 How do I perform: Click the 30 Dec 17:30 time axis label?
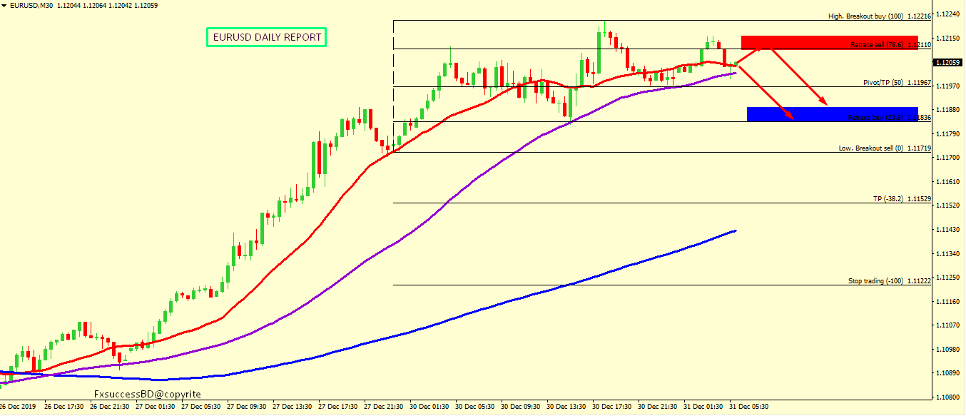(x=611, y=407)
